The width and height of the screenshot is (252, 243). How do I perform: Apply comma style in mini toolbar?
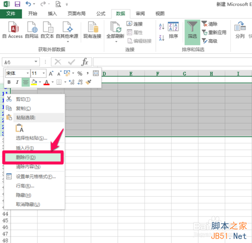(x=88, y=73)
